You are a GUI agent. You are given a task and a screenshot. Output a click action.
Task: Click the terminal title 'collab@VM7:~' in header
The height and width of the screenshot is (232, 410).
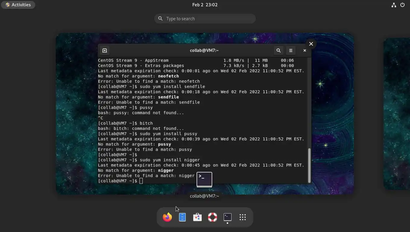pos(204,50)
